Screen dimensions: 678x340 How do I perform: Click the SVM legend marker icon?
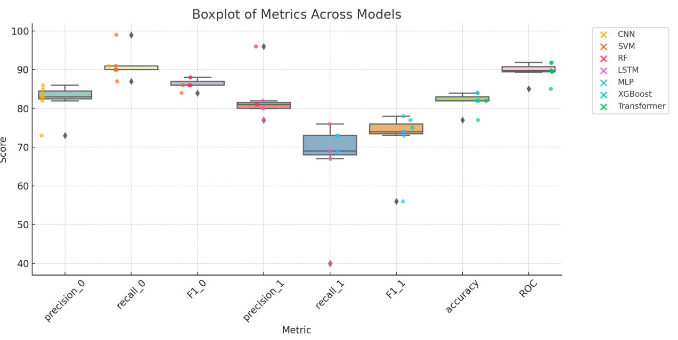pos(603,47)
